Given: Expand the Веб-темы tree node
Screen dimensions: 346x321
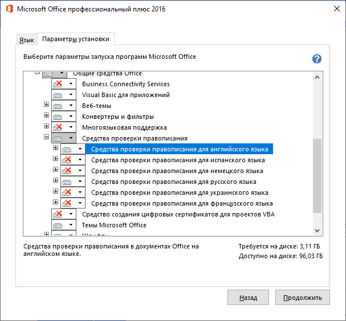Looking at the screenshot, I should [x=47, y=105].
